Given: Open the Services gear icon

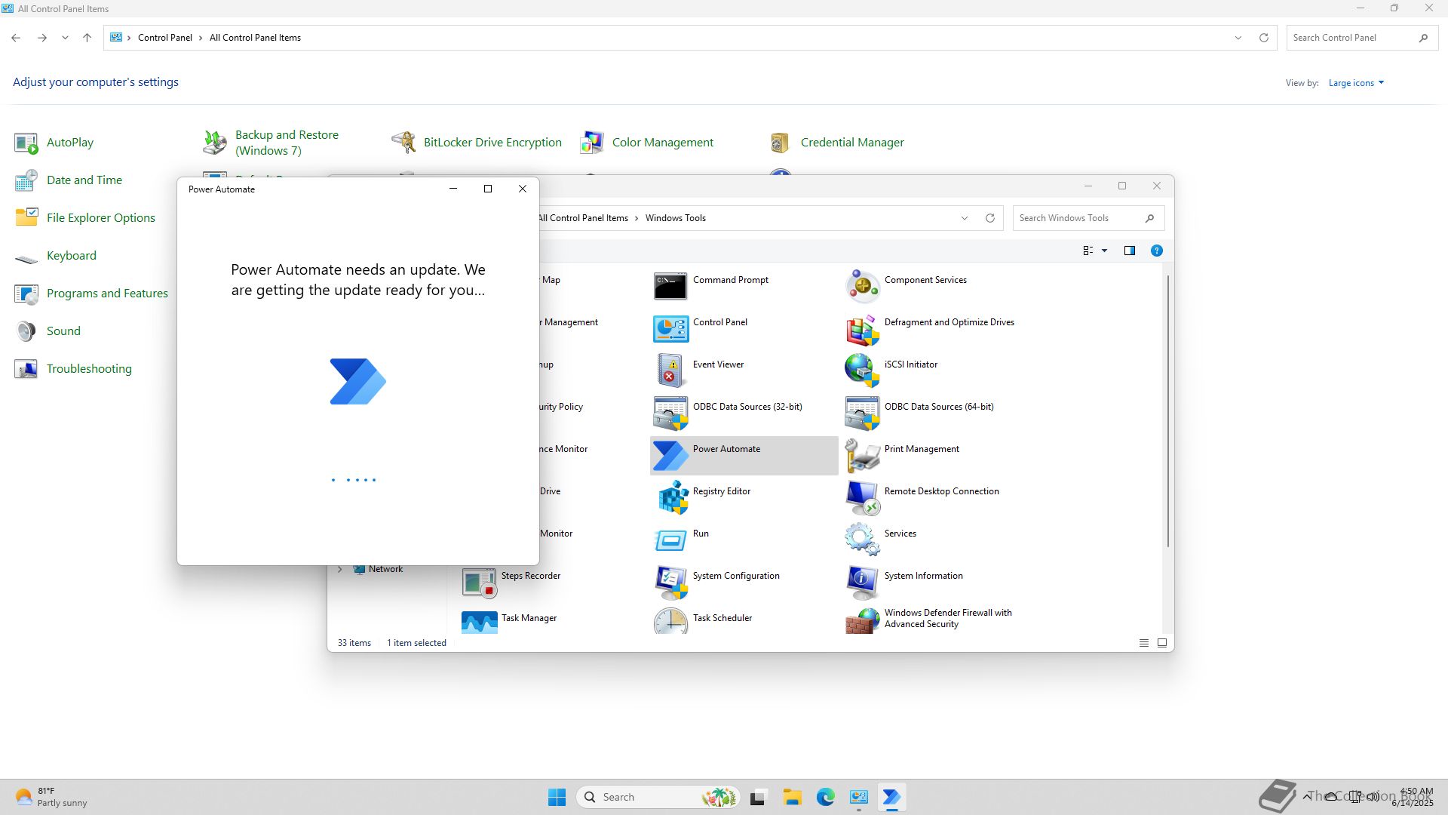Looking at the screenshot, I should click(861, 540).
